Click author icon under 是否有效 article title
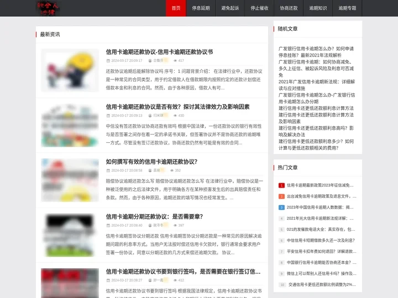The image size is (398, 298). 150,115
